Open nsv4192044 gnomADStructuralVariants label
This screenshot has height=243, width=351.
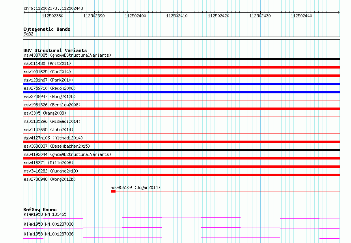pyautogui.click(x=67, y=154)
